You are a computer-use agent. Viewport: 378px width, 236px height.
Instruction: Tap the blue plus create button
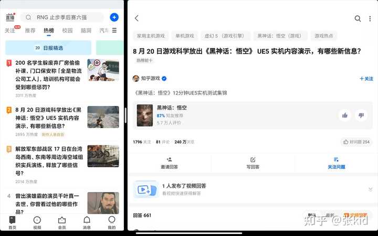point(114,17)
